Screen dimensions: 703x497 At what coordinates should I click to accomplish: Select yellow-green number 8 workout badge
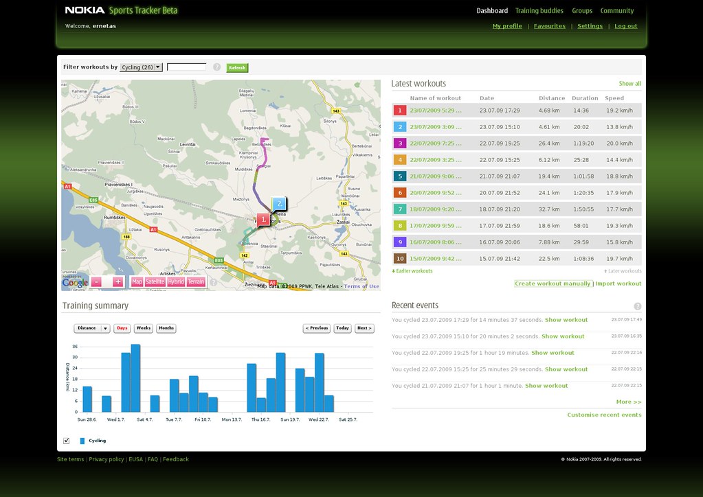400,226
